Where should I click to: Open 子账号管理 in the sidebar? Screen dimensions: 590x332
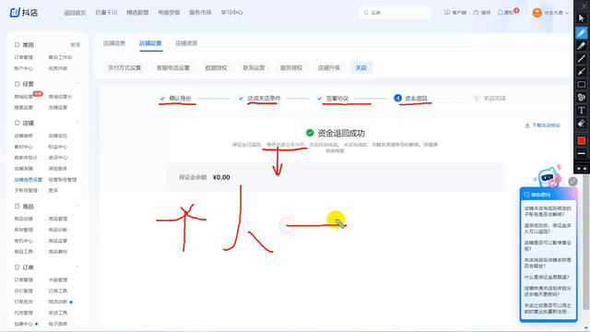click(26, 191)
